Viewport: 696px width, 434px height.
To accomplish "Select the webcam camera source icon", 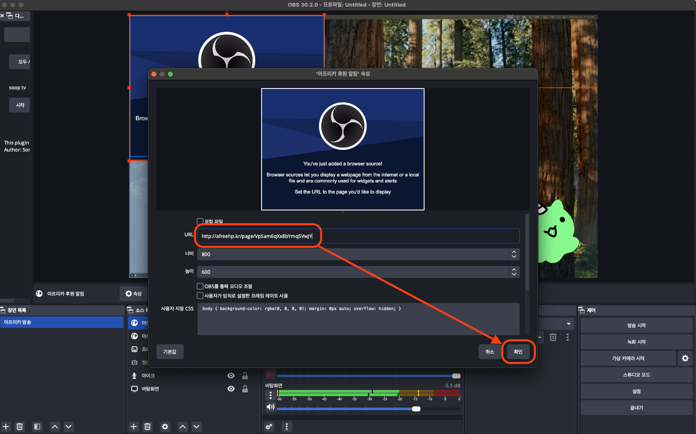I will 134,362.
